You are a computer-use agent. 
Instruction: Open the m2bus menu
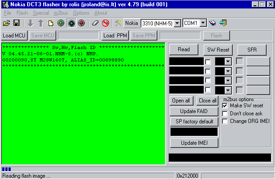[x=61, y=13]
